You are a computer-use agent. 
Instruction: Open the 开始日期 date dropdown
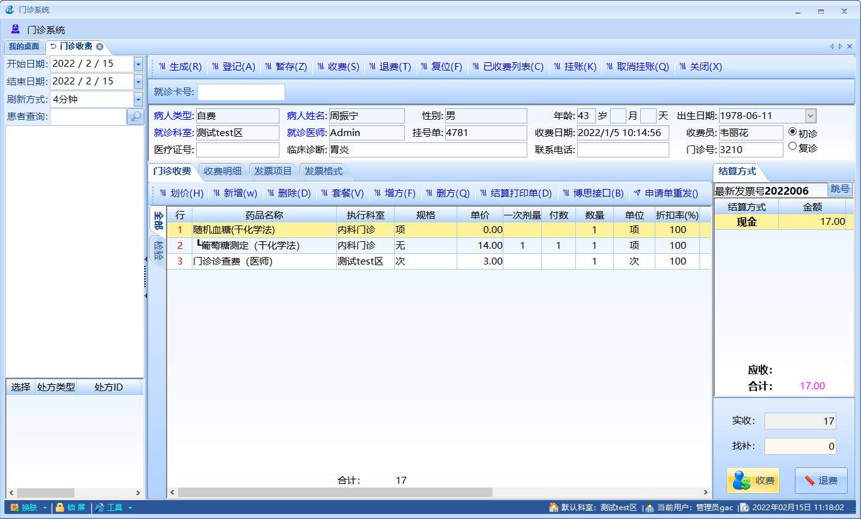(138, 64)
